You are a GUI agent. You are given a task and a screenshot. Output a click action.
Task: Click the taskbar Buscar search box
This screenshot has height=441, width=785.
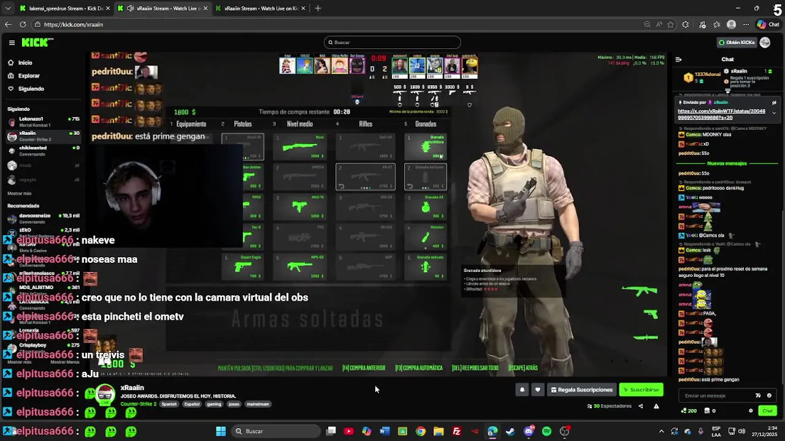[x=276, y=431]
